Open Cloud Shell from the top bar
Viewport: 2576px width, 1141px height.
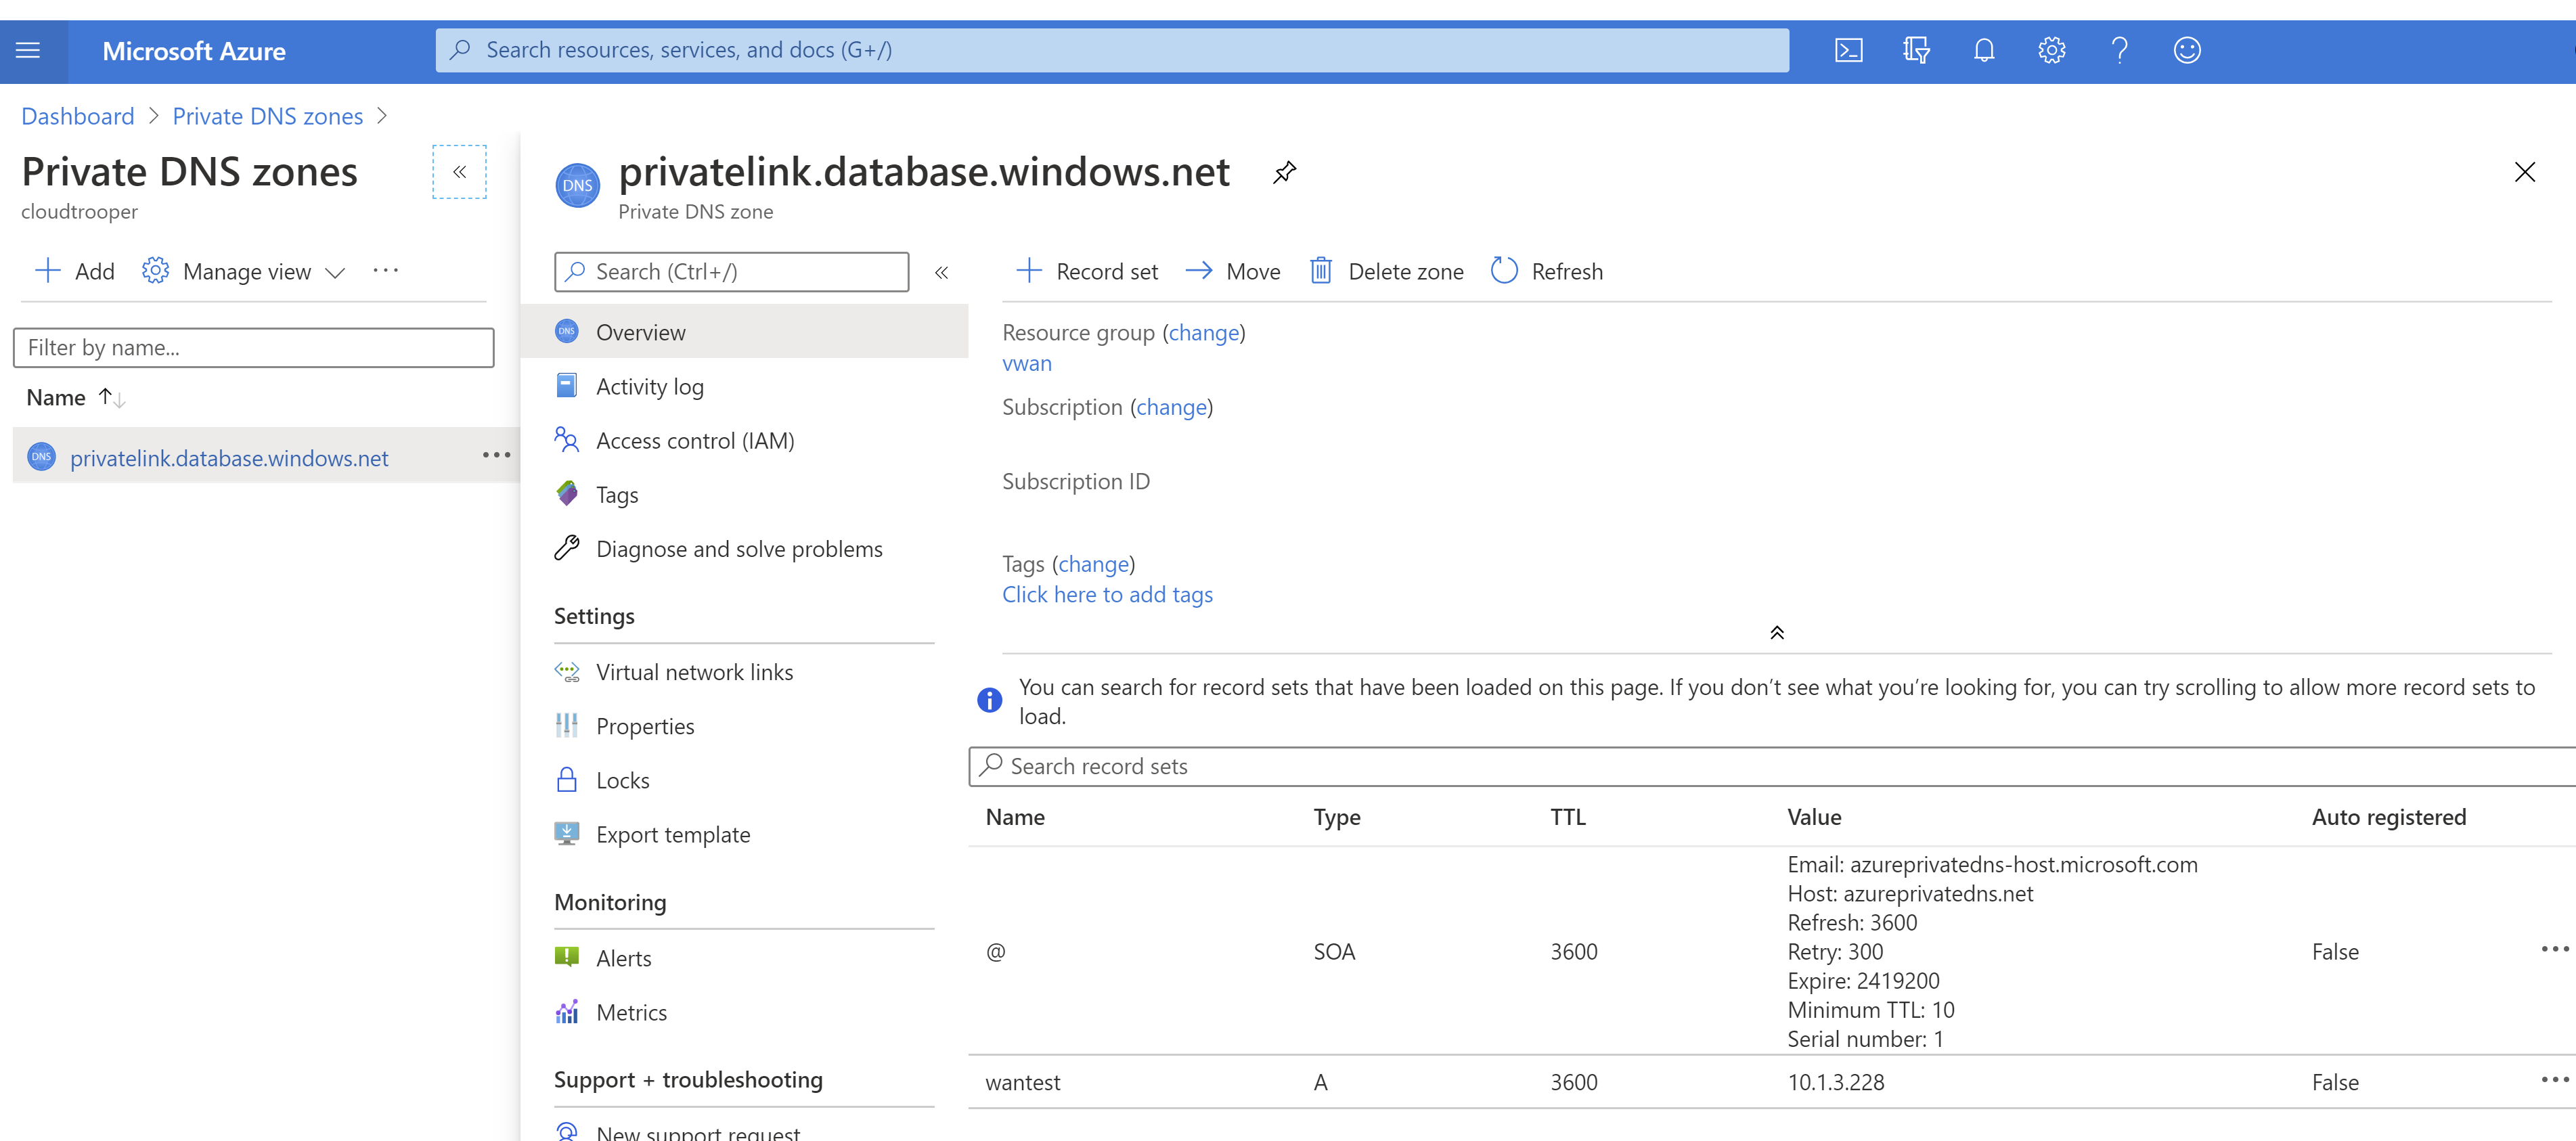tap(1848, 50)
